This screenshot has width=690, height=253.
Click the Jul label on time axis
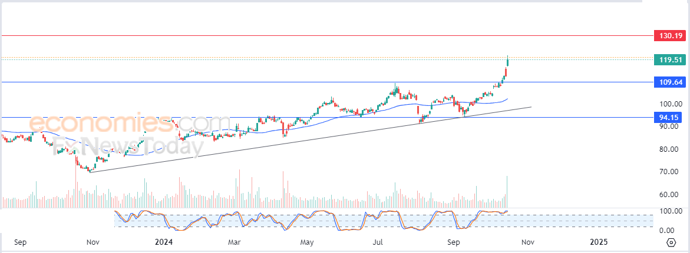point(379,242)
